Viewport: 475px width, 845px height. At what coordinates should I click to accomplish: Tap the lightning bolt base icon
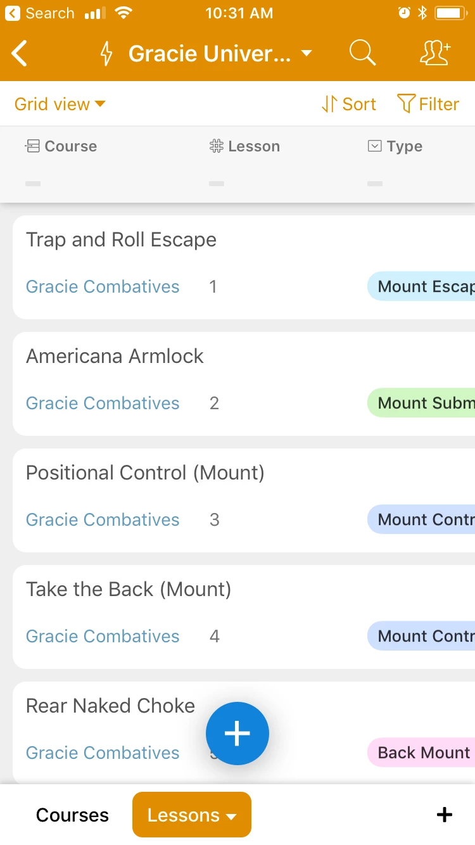click(x=106, y=54)
